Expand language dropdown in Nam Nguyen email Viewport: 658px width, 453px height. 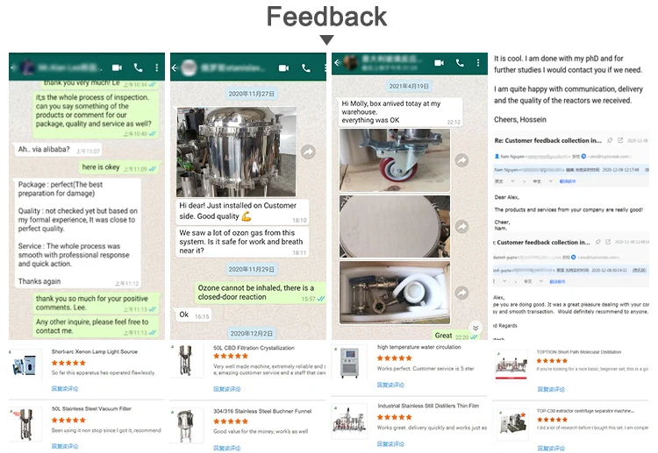[512, 181]
